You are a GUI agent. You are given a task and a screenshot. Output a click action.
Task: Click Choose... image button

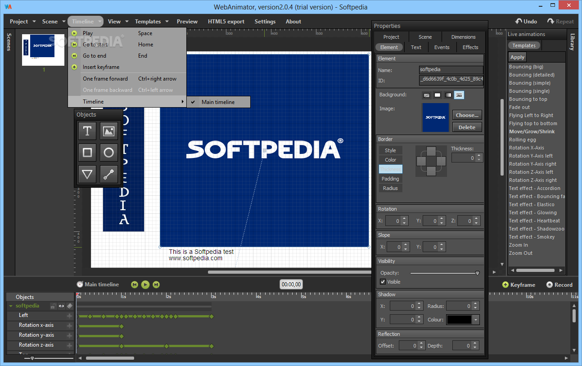coord(467,115)
